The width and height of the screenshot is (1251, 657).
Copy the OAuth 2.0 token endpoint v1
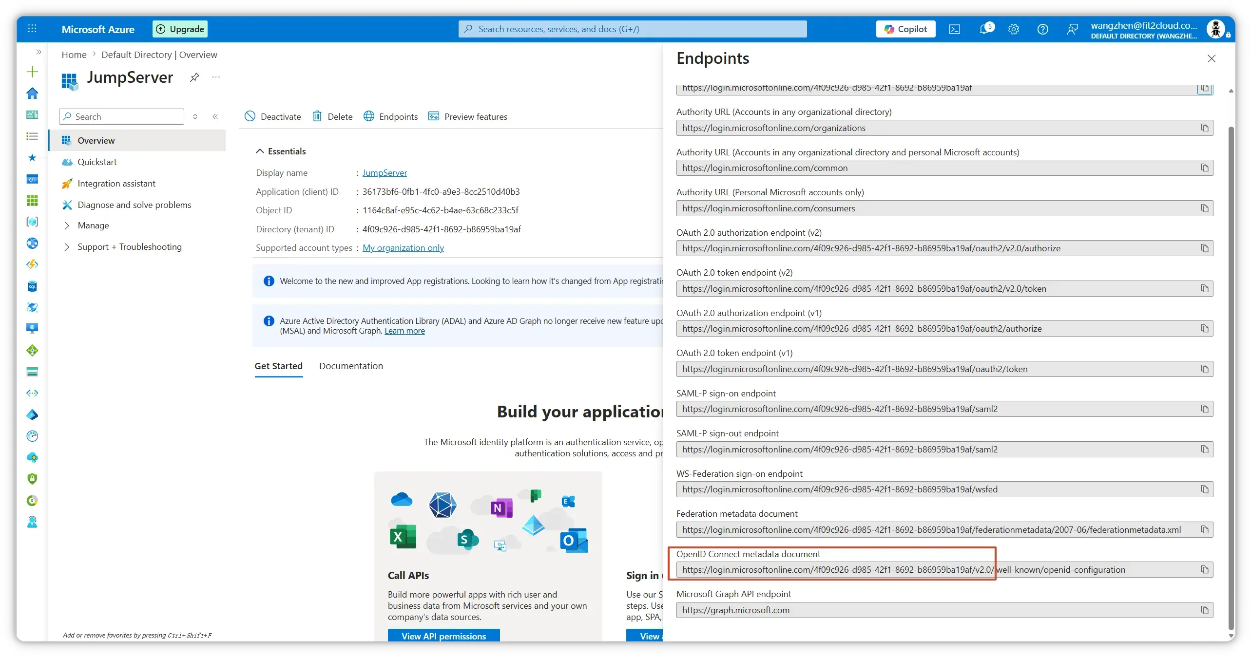pos(1204,369)
